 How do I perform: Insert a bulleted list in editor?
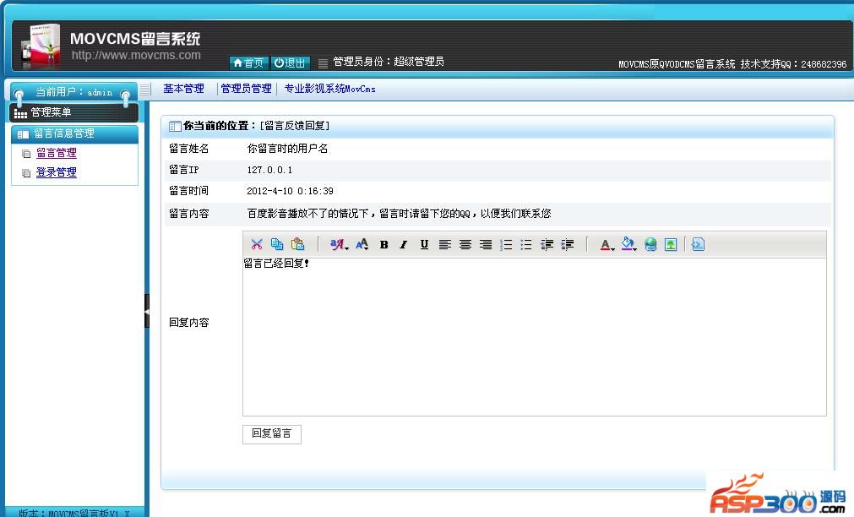pos(526,245)
